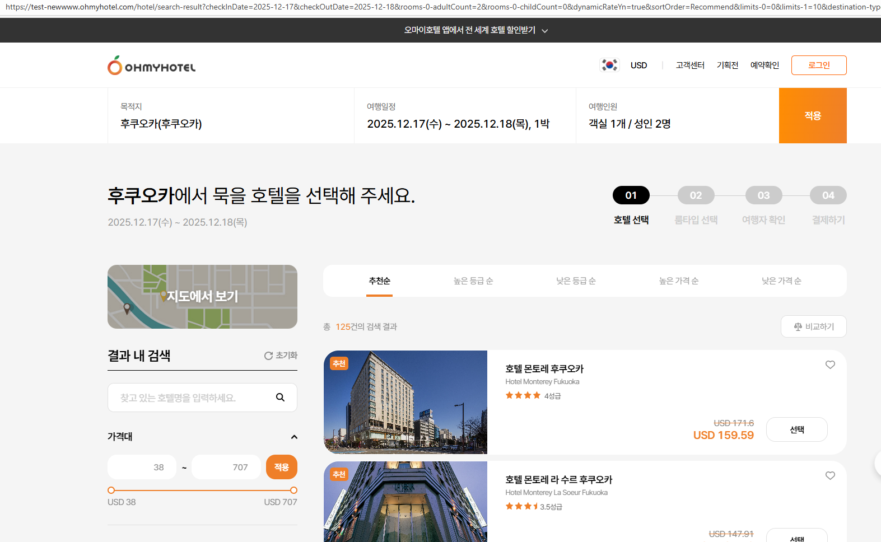Screen dimensions: 881x542
Task: Apply price filter with orange 적용 button
Action: 281,467
